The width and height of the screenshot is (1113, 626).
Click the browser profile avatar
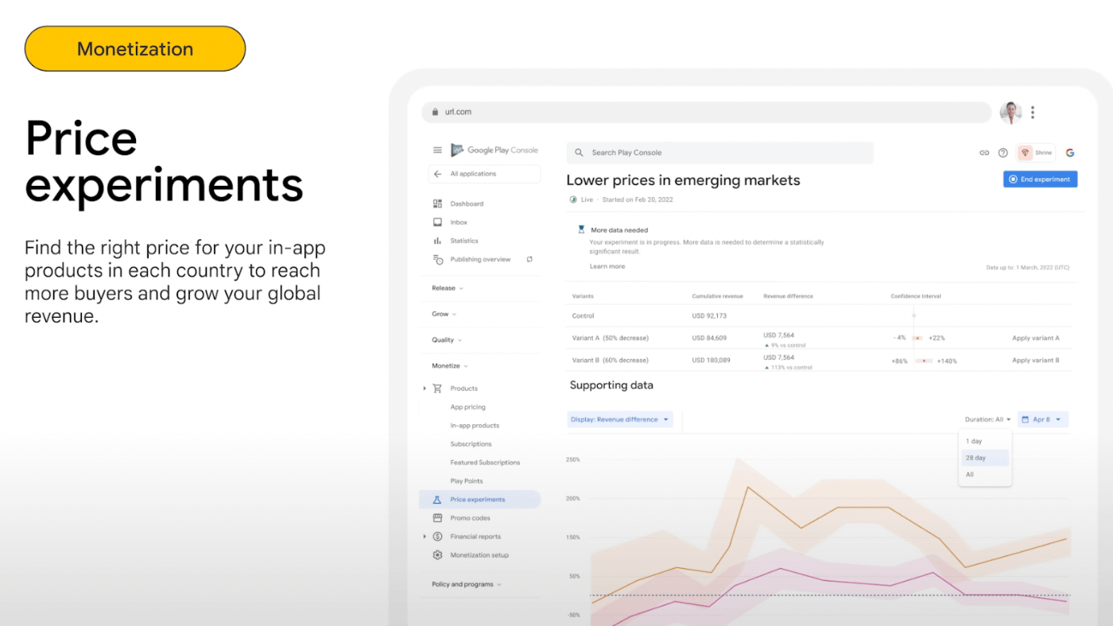tap(1010, 113)
